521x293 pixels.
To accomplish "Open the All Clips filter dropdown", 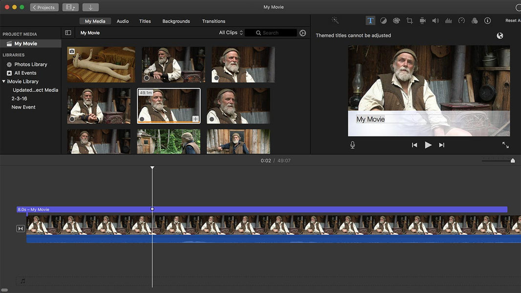I will 230,32.
